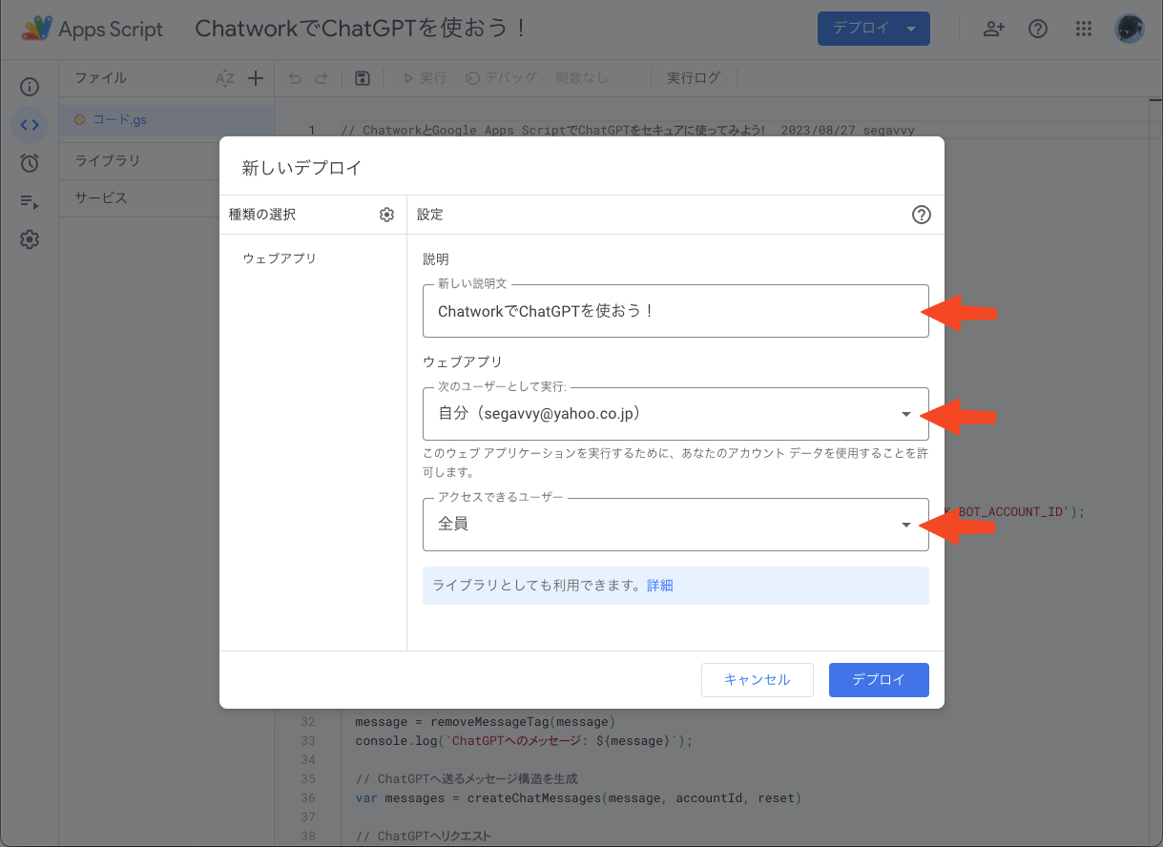Screen dimensions: 1163x847
Task: Click the デバッグ debug button
Action: (501, 78)
